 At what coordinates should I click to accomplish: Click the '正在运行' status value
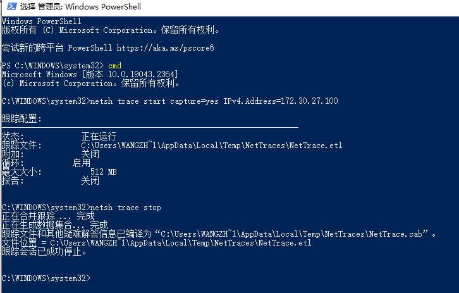(x=99, y=136)
